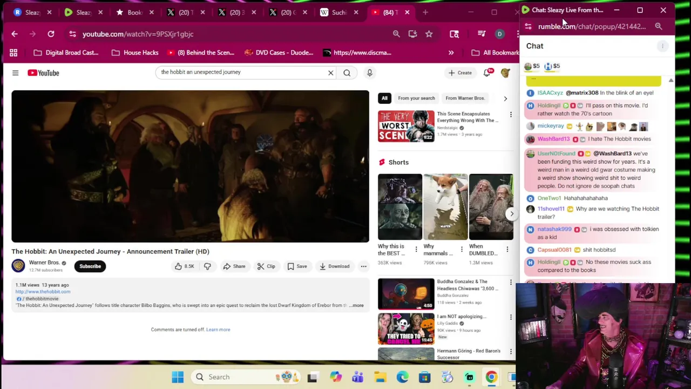Clear the YouTube search box text

(330, 72)
